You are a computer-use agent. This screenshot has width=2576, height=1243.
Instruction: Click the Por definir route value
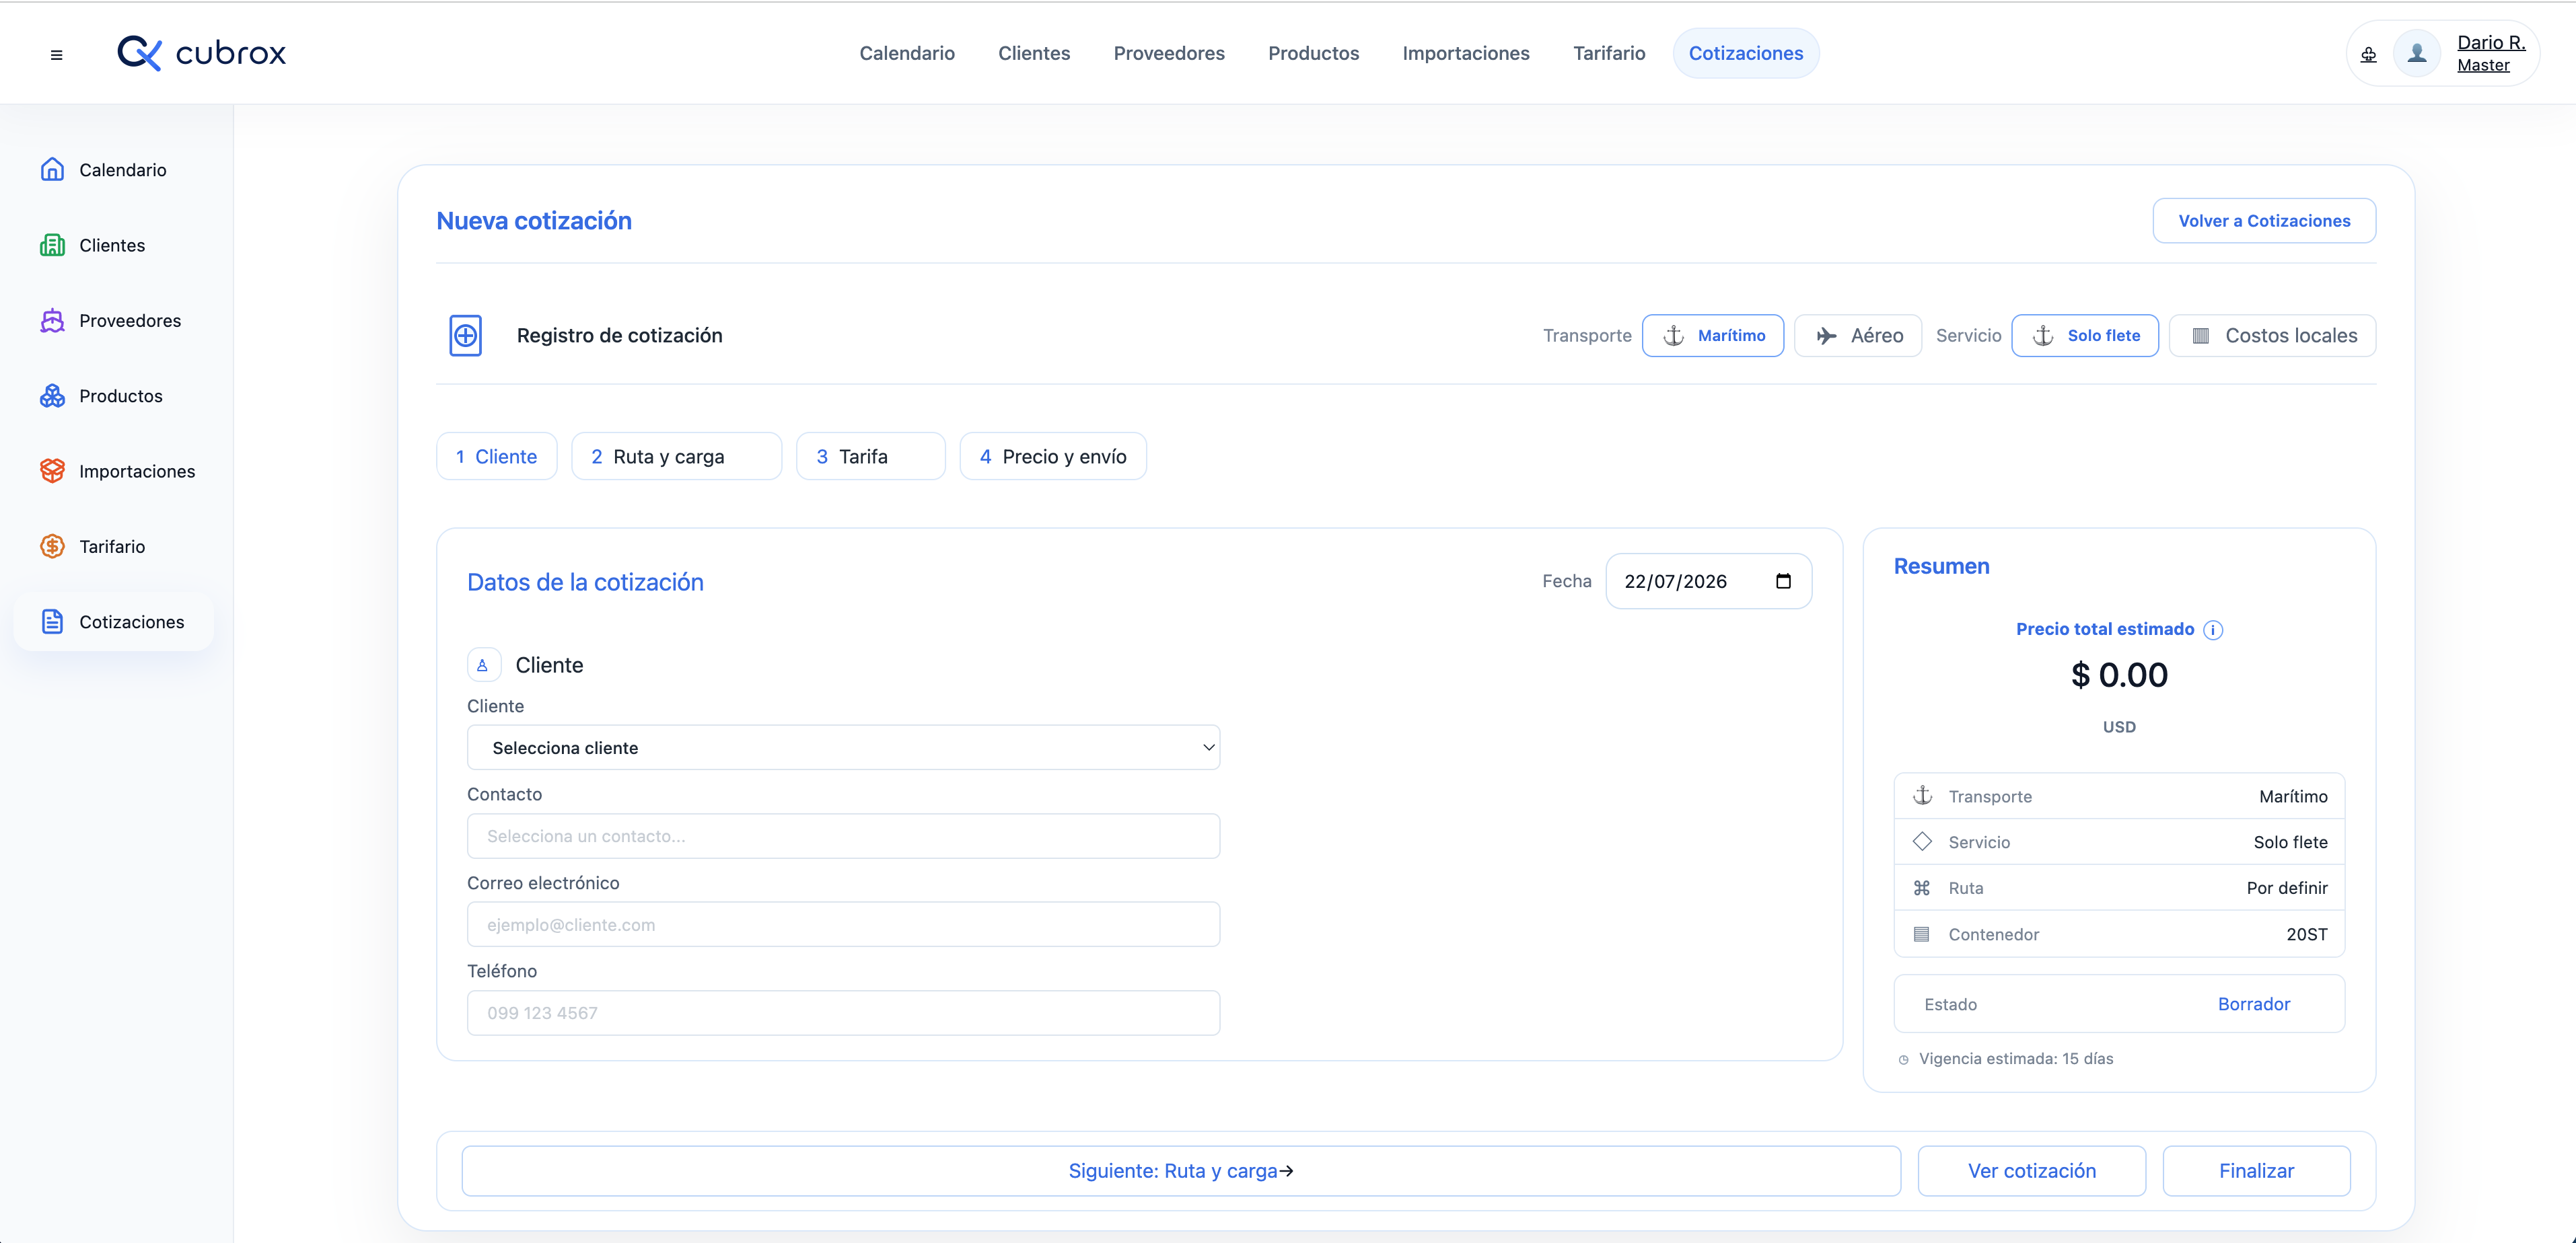pyautogui.click(x=2286, y=889)
